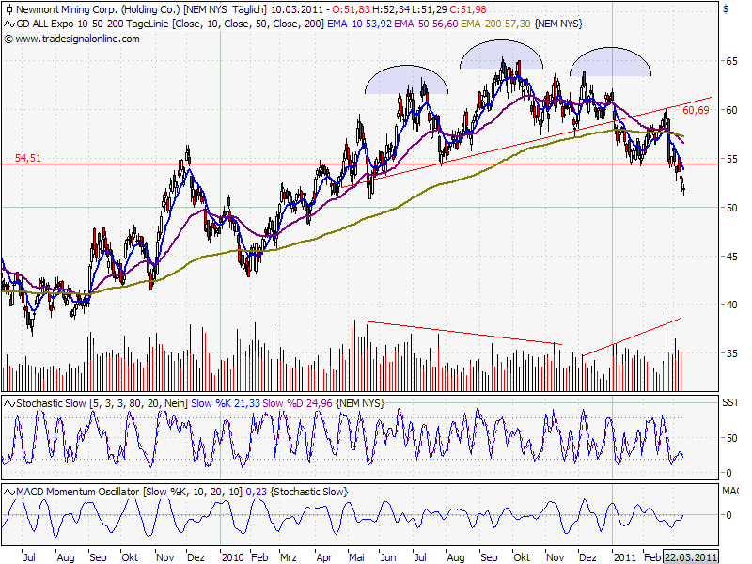The height and width of the screenshot is (564, 752).
Task: Click the 60,69 trendline price label
Action: pyautogui.click(x=694, y=110)
